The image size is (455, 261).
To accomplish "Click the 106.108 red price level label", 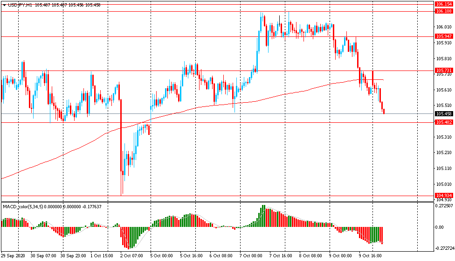I will [444, 11].
